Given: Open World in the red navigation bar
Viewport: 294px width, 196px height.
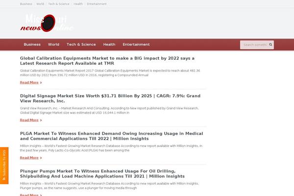Looking at the screenshot, I should 53,45.
